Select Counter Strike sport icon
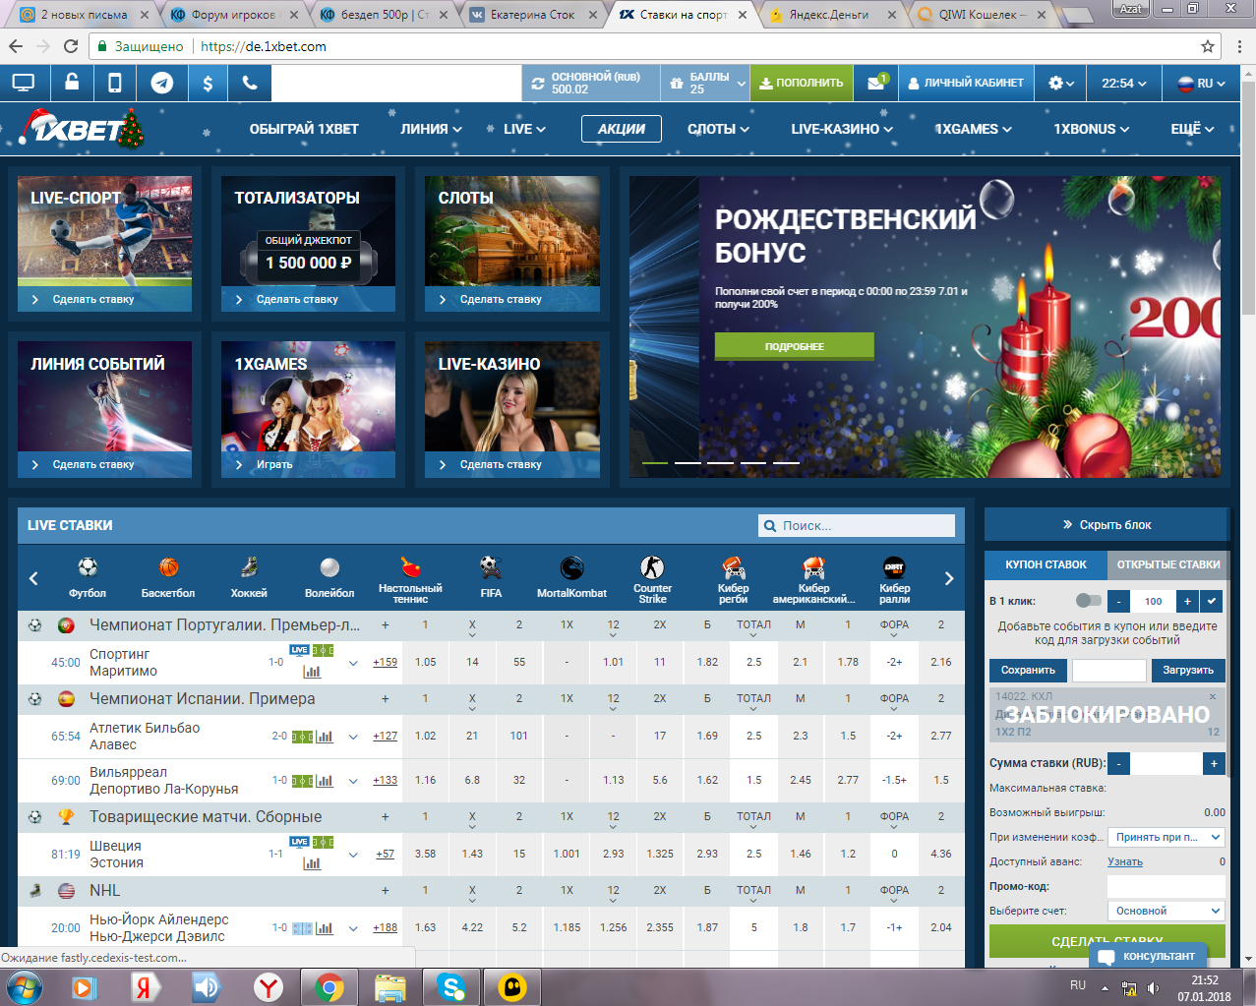Viewport: 1256px width, 1006px height. (652, 579)
